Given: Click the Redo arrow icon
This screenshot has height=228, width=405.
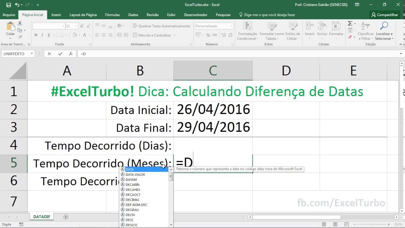Looking at the screenshot, I should [27, 5].
